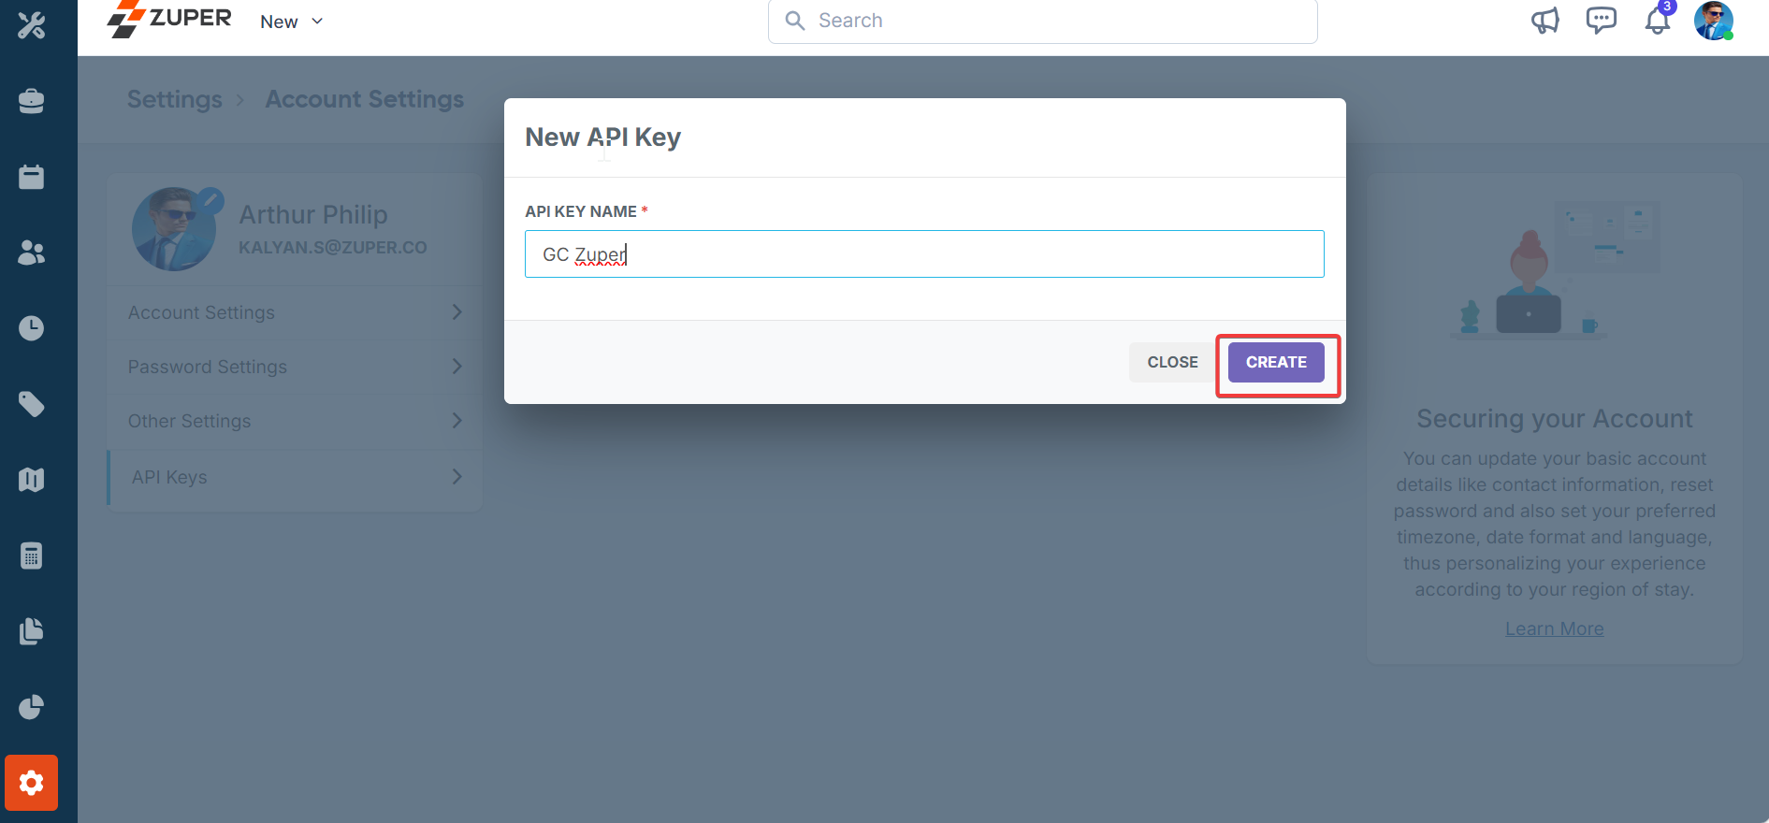This screenshot has width=1769, height=823.
Task: Expand the Other Settings chevron
Action: pos(457,421)
